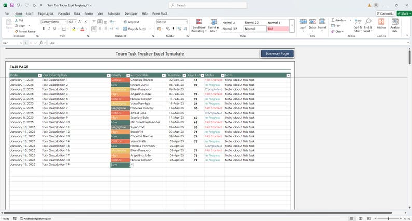Open Find & Select tool
The width and height of the screenshot is (412, 221).
point(368,25)
